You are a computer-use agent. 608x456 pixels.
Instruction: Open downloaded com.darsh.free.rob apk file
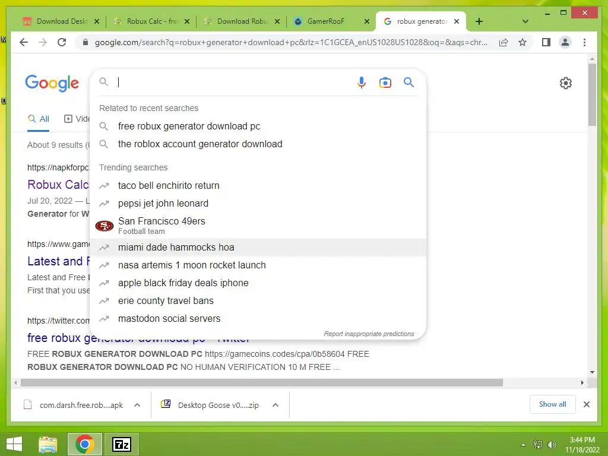click(x=74, y=405)
